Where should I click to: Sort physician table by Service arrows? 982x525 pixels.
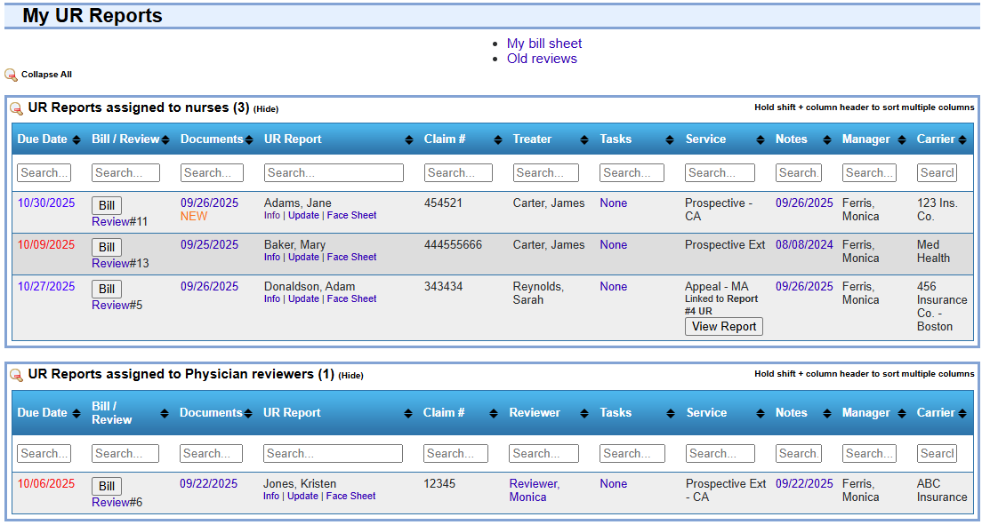[x=761, y=413]
